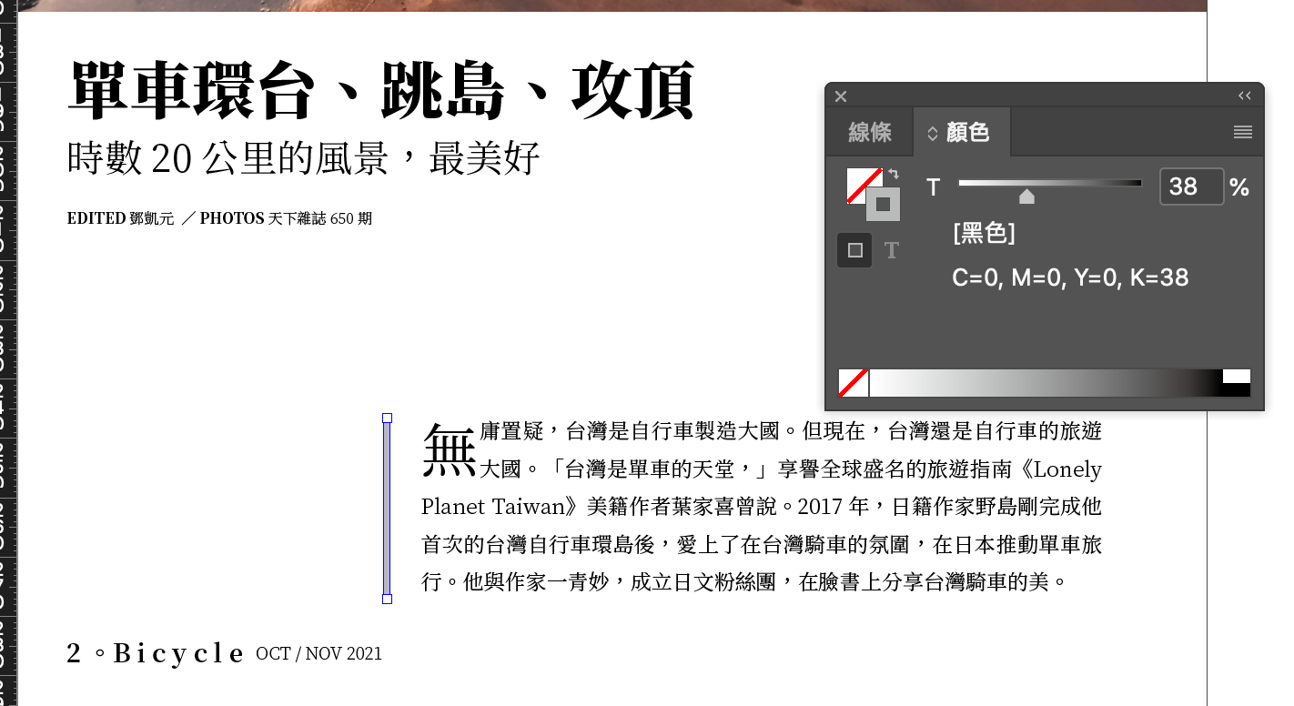Cycle panel view via arrows beside 顏色
Image resolution: width=1294 pixels, height=706 pixels.
click(x=932, y=134)
